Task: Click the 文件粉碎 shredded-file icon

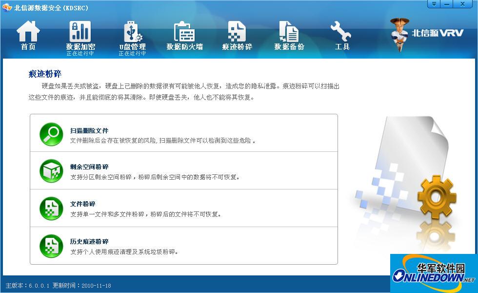Action: (x=51, y=208)
